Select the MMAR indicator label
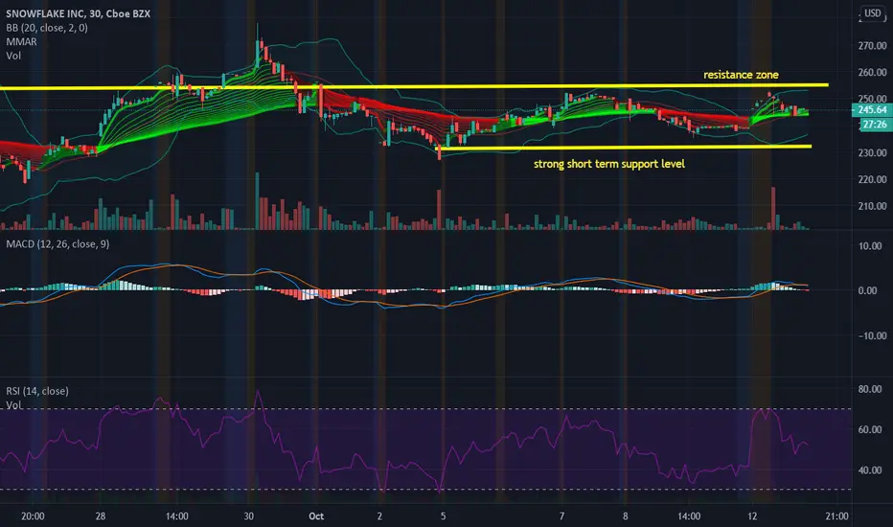Viewport: 893px width, 527px height. [21, 41]
